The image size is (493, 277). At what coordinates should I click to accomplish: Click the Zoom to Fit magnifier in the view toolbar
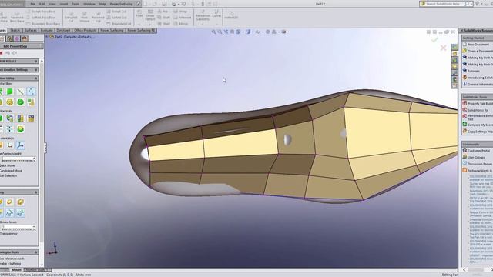(x=214, y=32)
